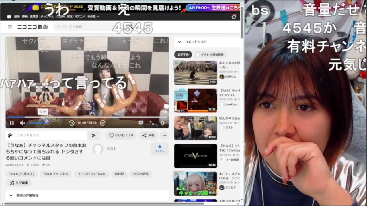Unmute the video player sound
Screen dimensions: 367x206
pyautogui.click(x=23, y=123)
